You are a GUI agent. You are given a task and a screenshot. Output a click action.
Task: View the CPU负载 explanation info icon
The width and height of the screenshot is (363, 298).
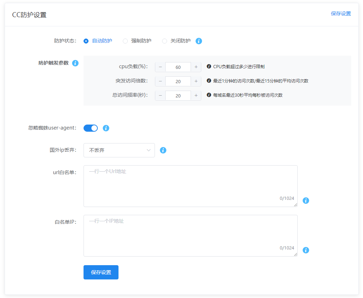tap(209, 67)
